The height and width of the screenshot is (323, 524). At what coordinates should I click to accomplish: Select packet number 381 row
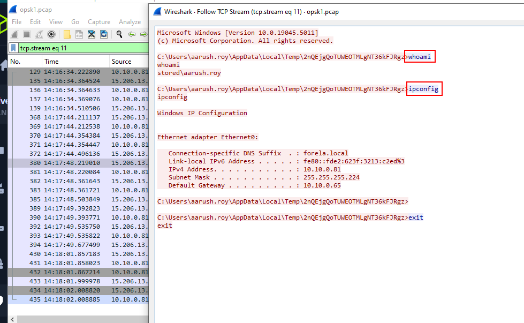point(78,172)
